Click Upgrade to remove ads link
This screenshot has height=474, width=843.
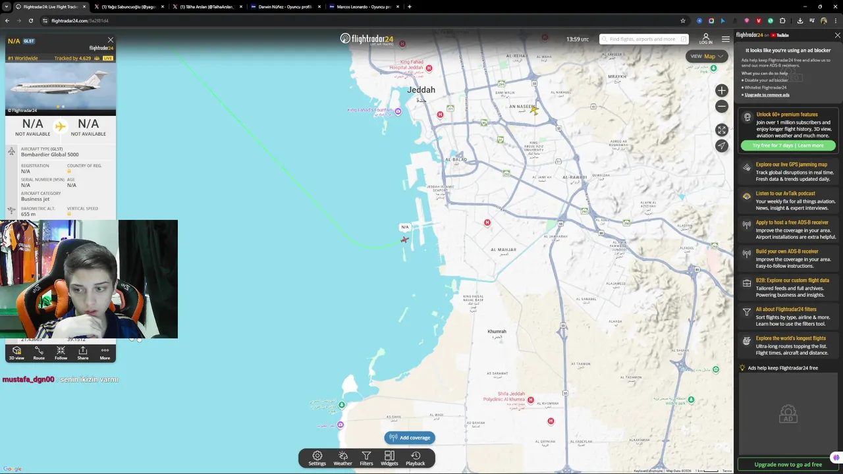(x=767, y=95)
